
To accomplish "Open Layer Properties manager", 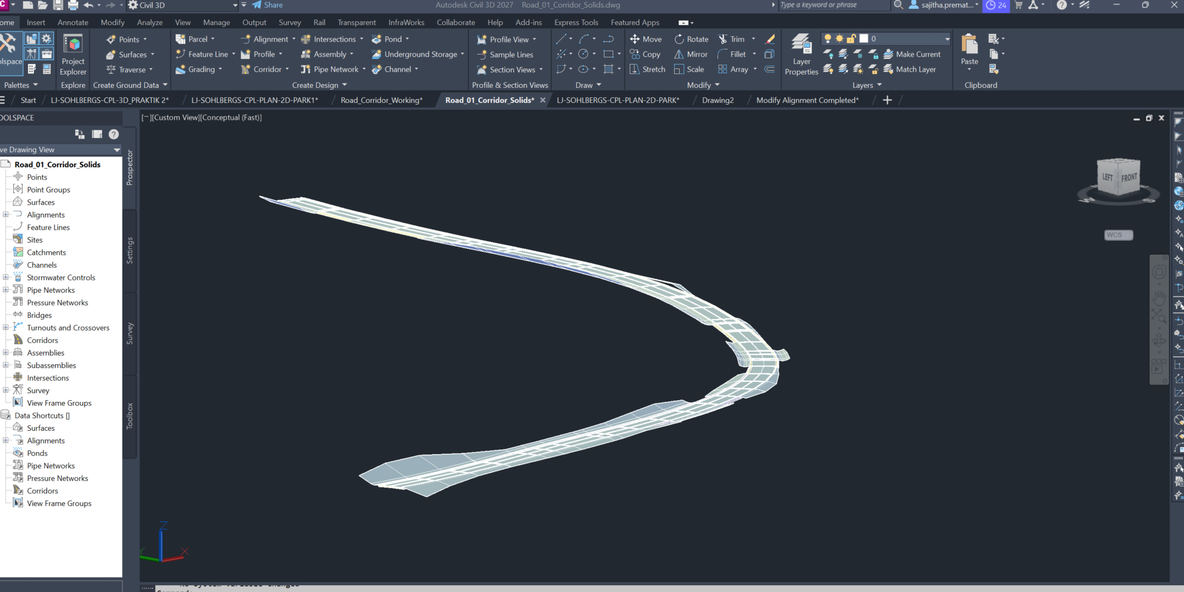I will pyautogui.click(x=801, y=55).
